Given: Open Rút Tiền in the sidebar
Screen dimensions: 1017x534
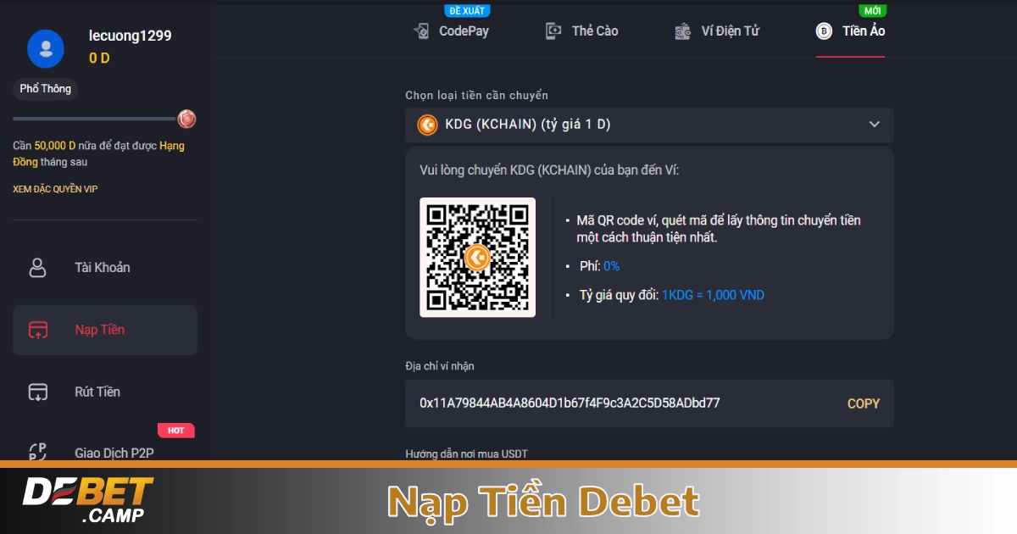Looking at the screenshot, I should tap(105, 392).
